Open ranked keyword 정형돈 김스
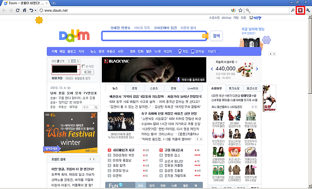312x189 pixels. 172,155
